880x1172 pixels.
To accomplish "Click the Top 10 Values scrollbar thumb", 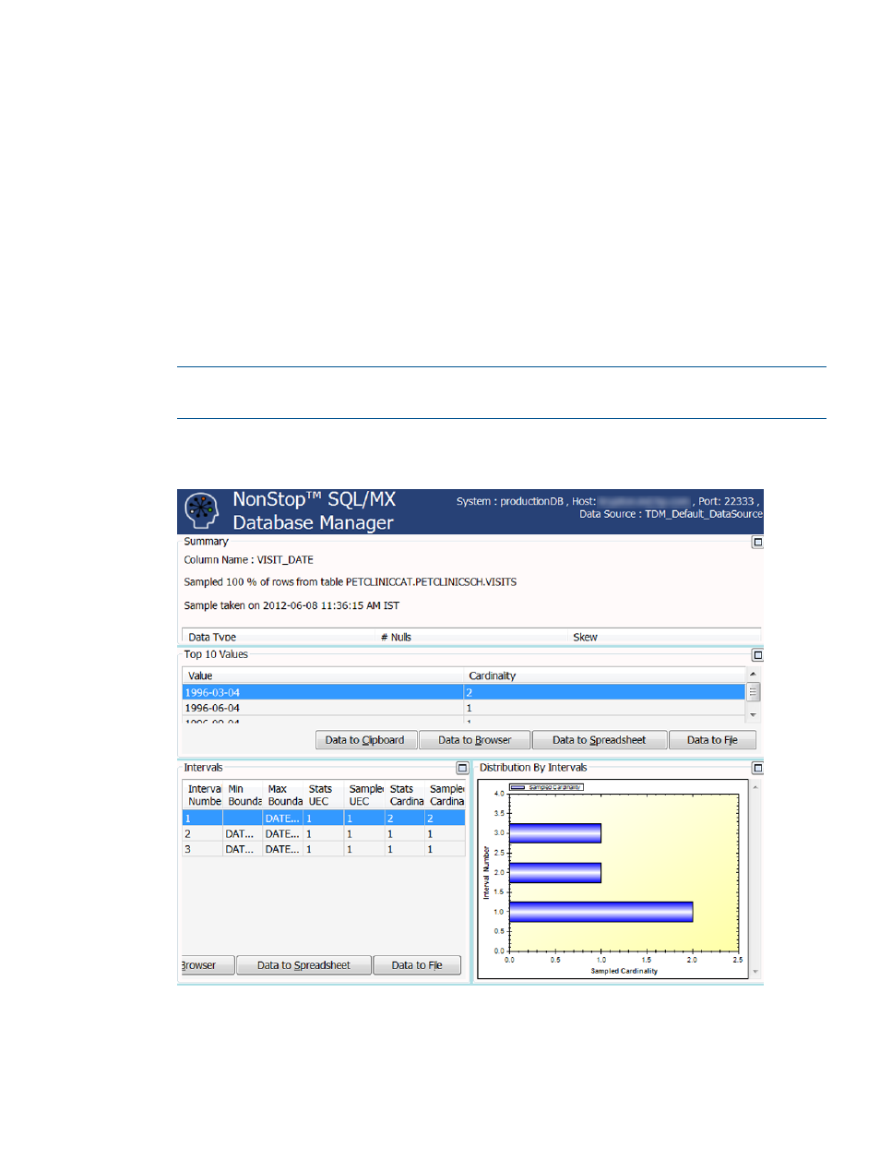I will pyautogui.click(x=753, y=692).
